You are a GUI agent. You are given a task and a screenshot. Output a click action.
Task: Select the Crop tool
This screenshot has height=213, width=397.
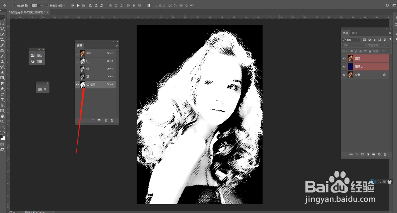click(x=2, y=40)
